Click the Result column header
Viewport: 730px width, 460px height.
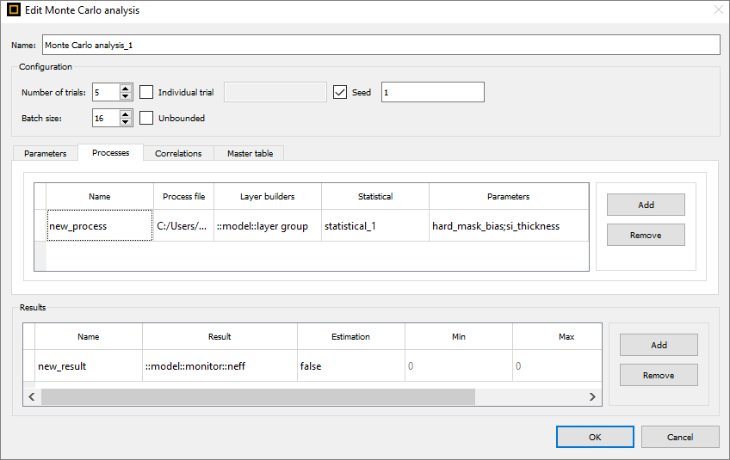pos(220,336)
